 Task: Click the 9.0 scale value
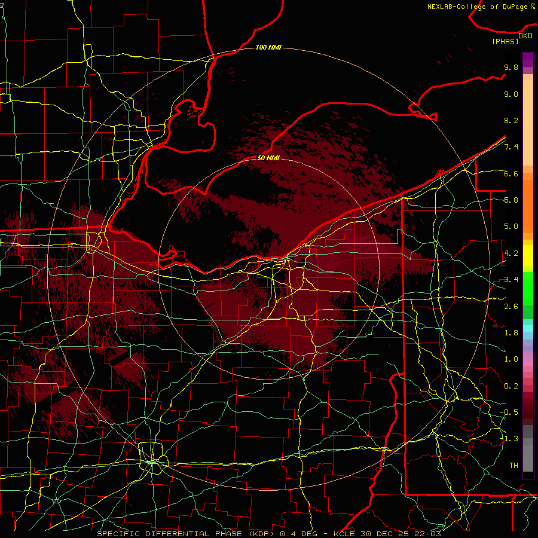[511, 94]
